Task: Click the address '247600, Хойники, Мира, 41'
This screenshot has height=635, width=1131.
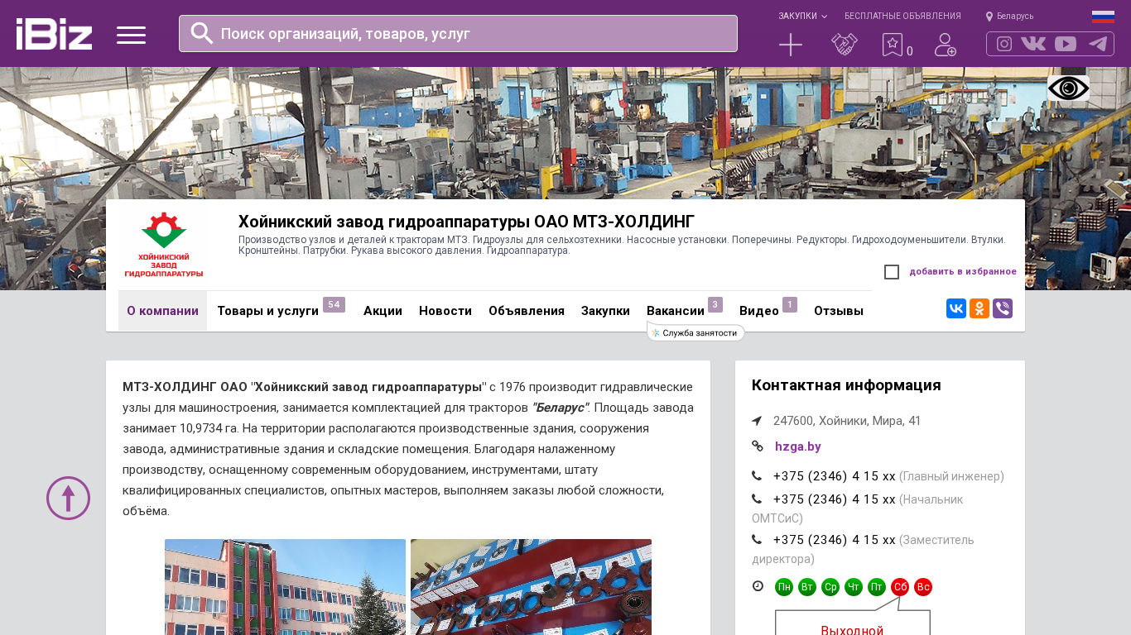Action: point(847,421)
